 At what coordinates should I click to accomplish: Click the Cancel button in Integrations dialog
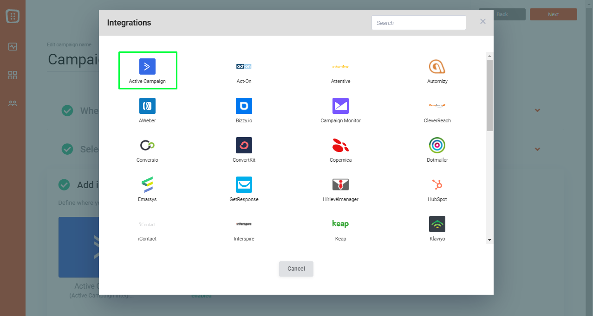296,269
